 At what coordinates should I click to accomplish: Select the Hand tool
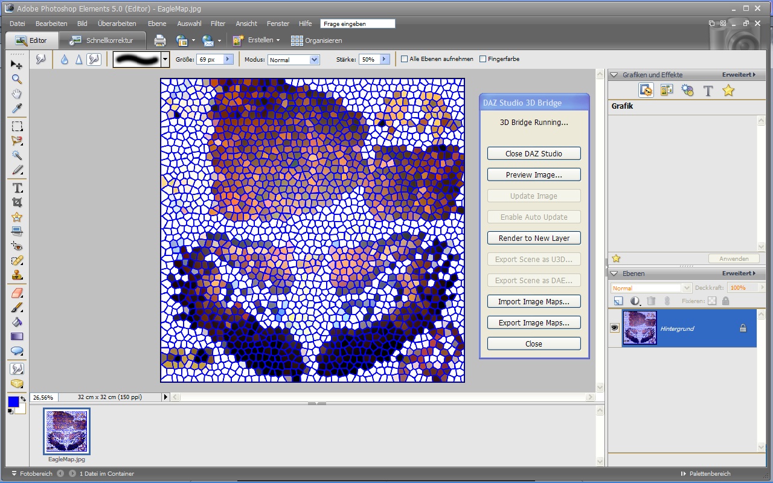(17, 94)
